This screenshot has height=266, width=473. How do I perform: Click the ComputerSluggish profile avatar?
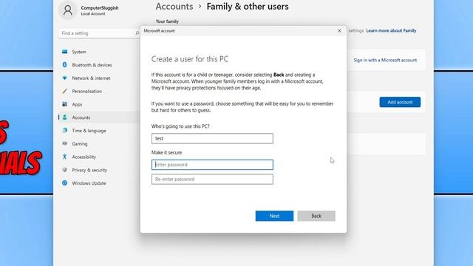pyautogui.click(x=68, y=10)
